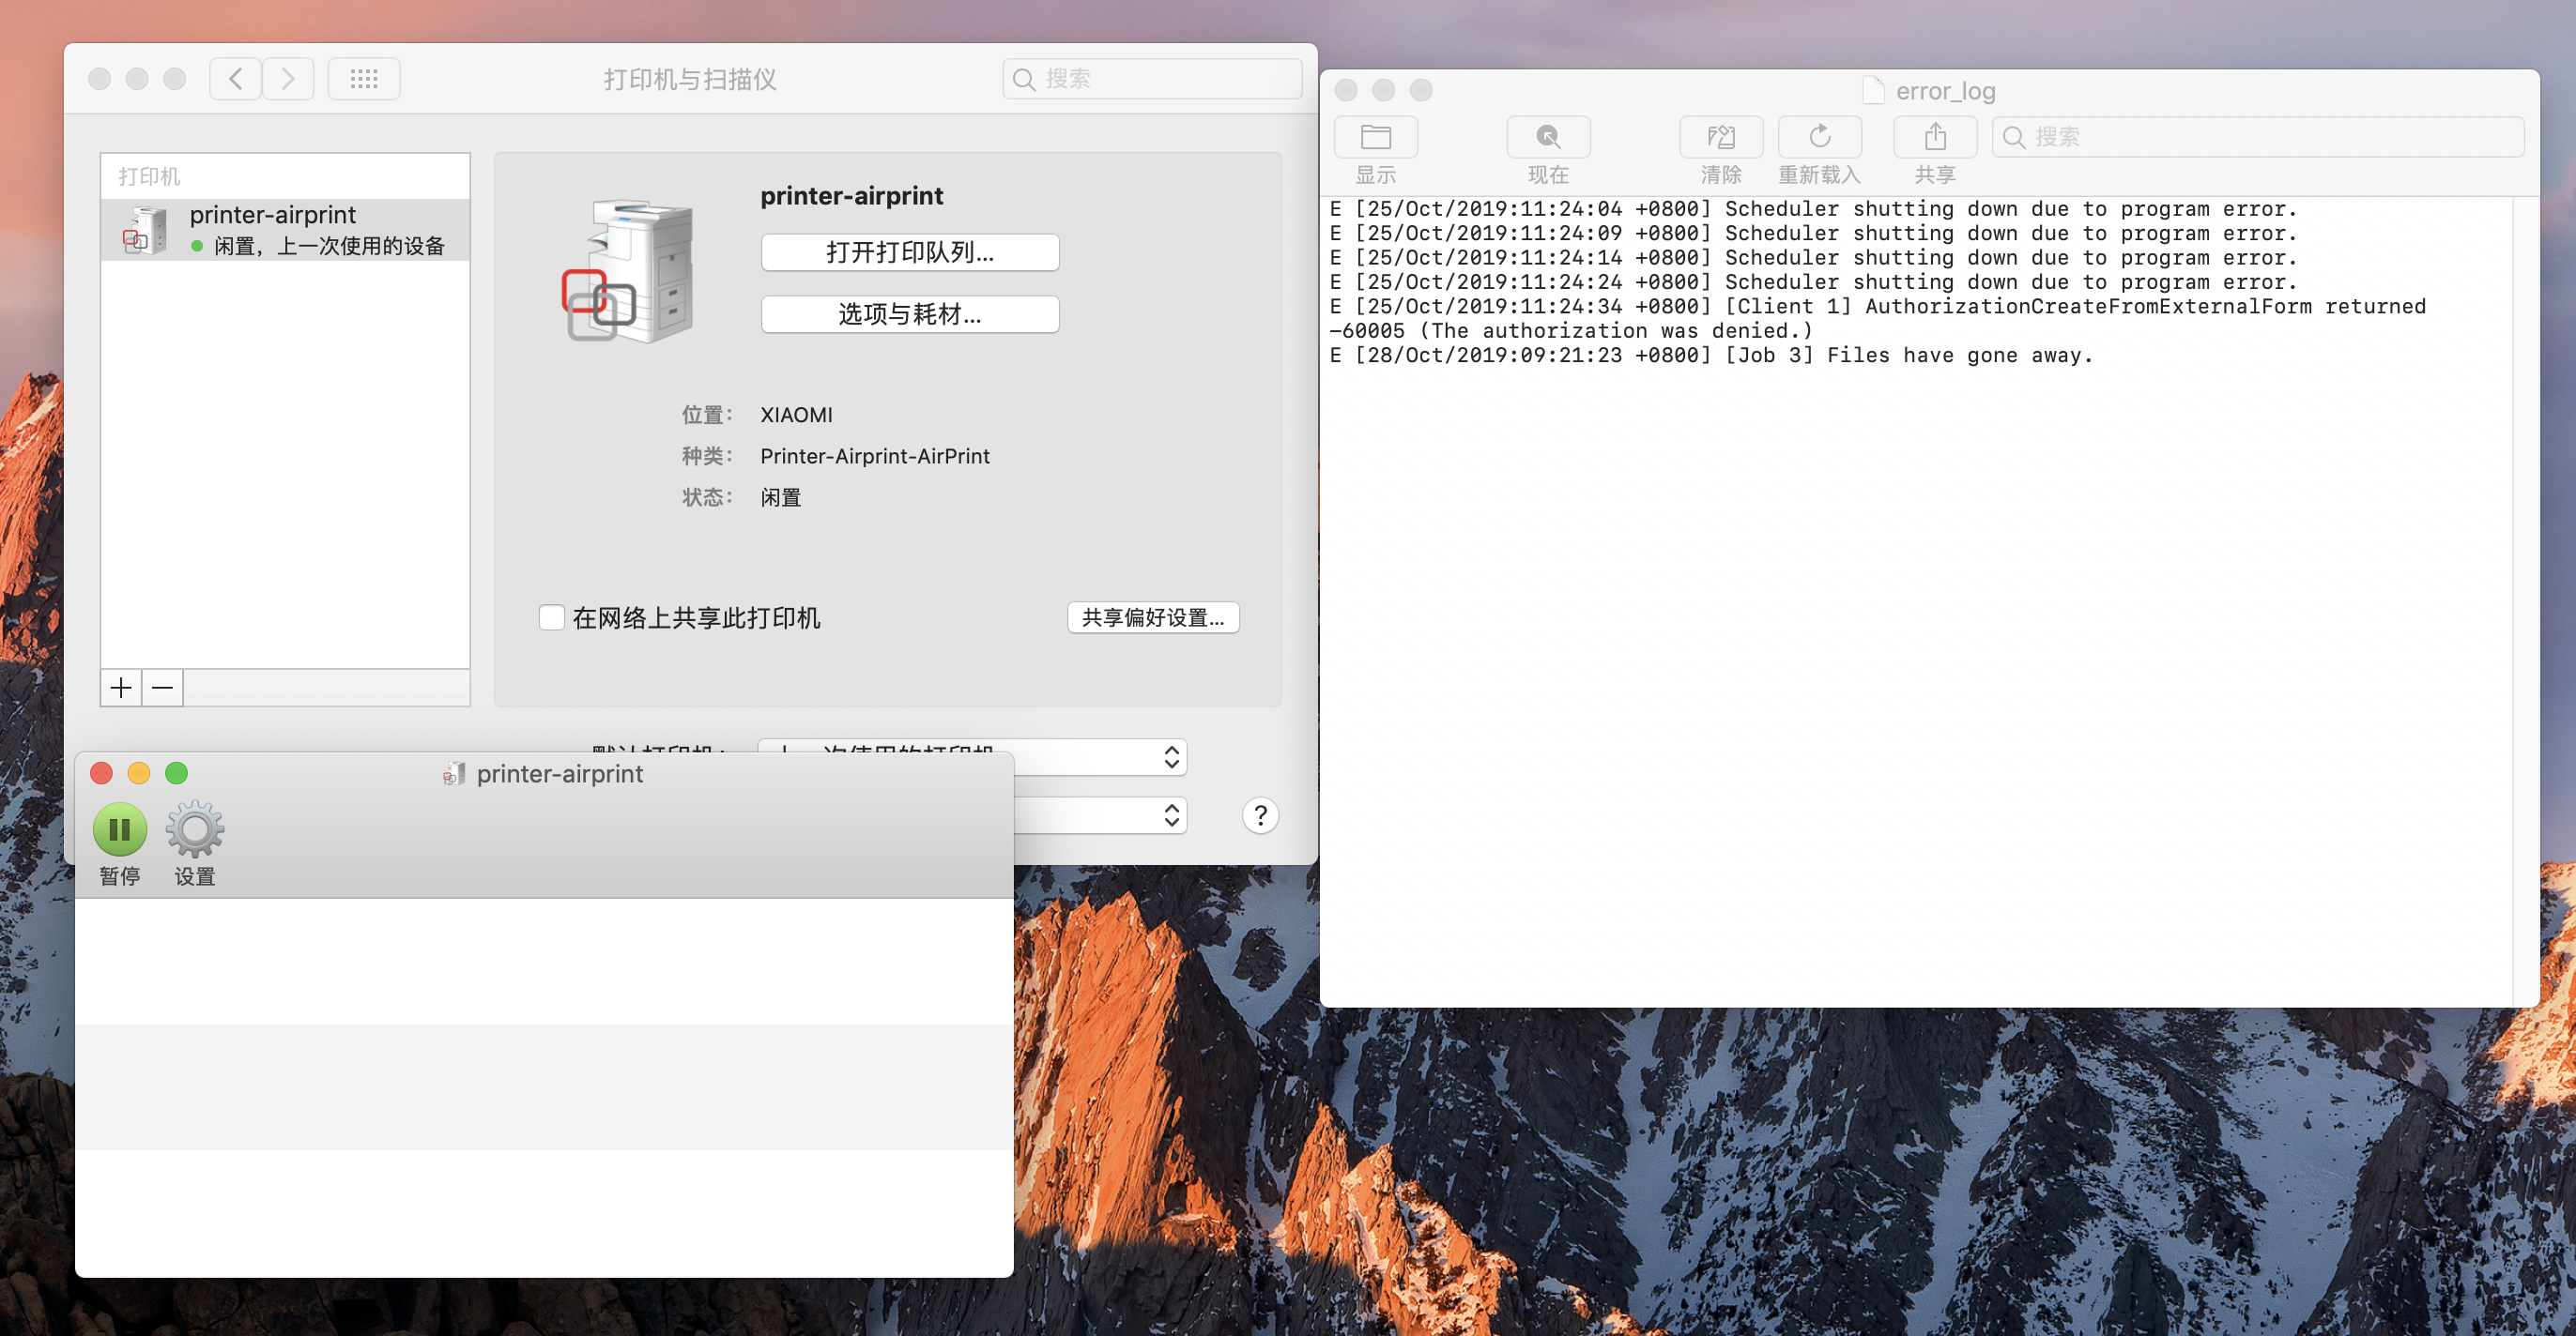Screen dimensions: 2576x1336
Task: Add a printer with plus button
Action: coord(121,688)
